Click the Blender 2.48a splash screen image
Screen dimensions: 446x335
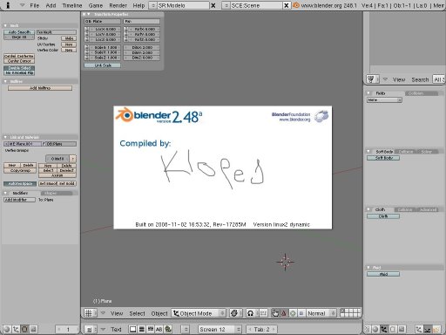click(x=223, y=167)
